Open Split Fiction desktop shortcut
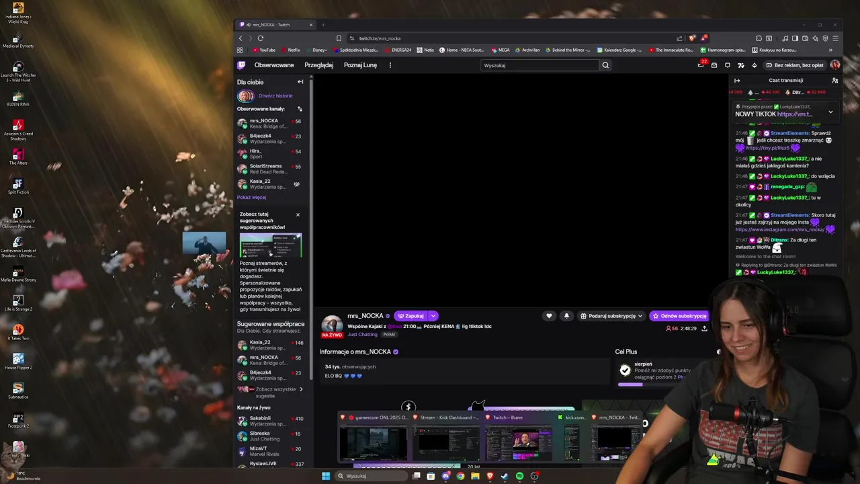The height and width of the screenshot is (484, 860). 18,186
